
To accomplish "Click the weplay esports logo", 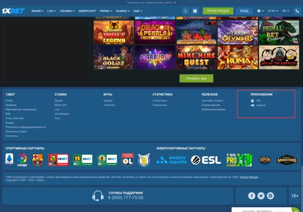I will [172, 160].
